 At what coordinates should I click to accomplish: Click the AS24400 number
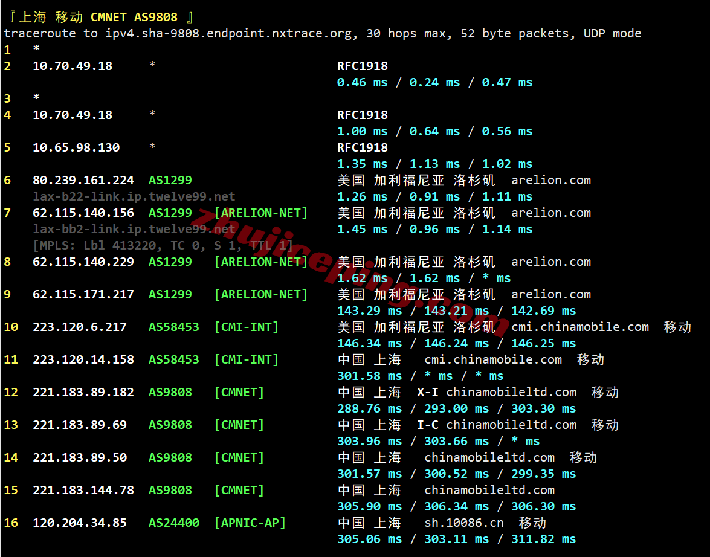pos(173,523)
